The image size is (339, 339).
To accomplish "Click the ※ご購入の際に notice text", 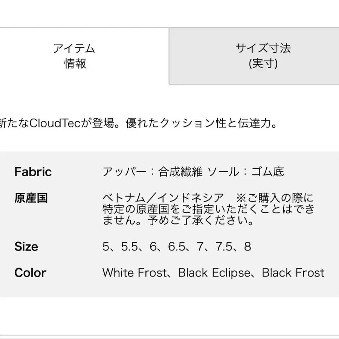I will point(275,198).
